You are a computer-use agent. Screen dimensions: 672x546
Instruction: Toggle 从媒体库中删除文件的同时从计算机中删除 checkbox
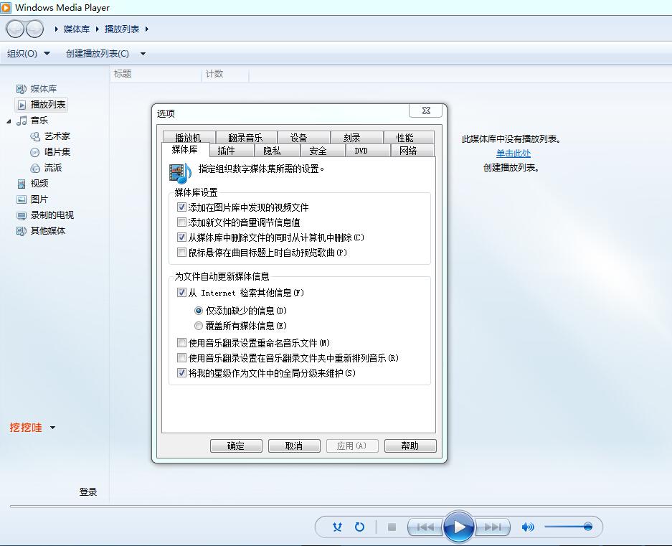pos(181,237)
